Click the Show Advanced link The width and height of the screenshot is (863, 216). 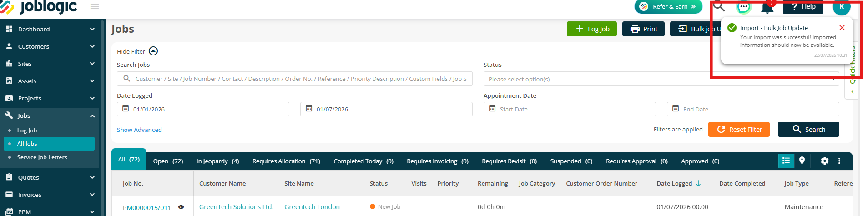[x=139, y=130]
